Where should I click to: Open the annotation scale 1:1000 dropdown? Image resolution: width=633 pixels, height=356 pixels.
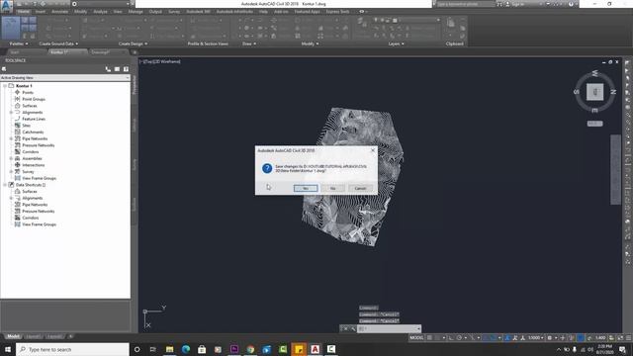536,338
